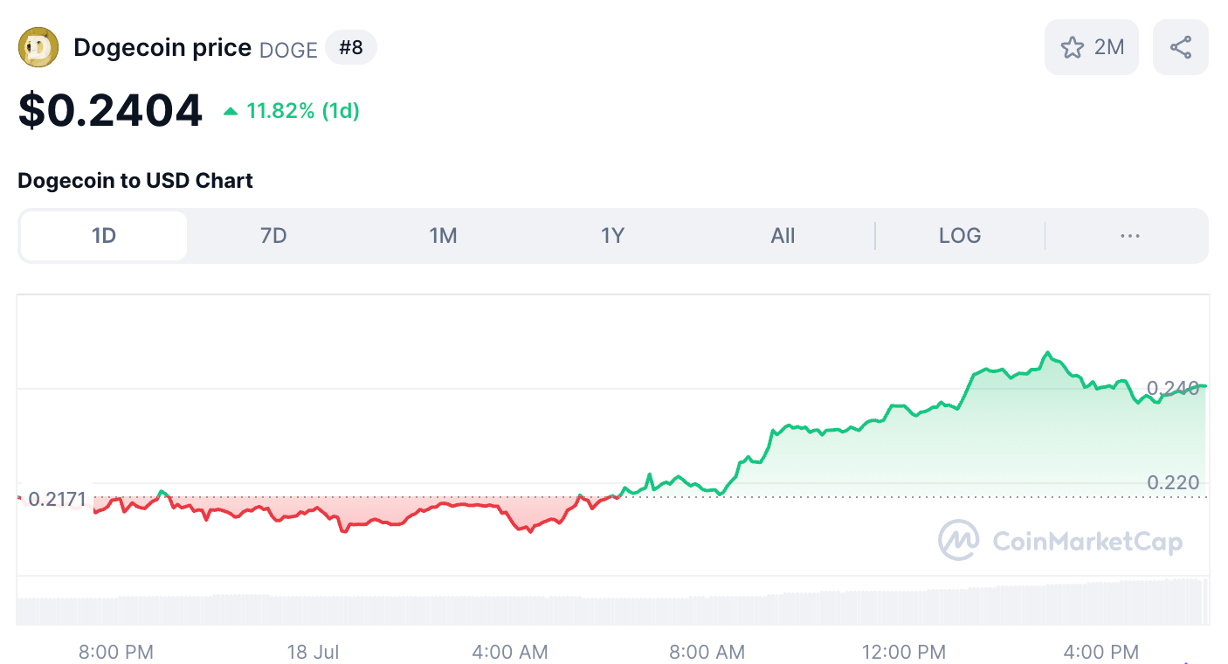
Task: Click the green up-arrow percentage indicator
Action: click(x=231, y=112)
